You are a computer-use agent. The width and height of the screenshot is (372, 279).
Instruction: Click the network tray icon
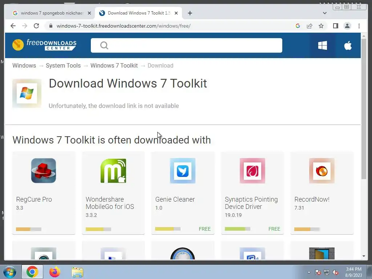pyautogui.click(x=327, y=272)
